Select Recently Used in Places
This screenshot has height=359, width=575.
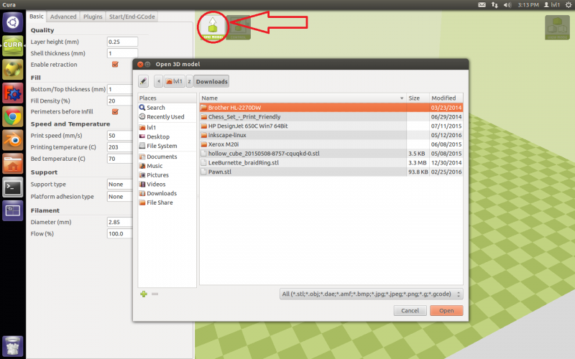pos(167,117)
